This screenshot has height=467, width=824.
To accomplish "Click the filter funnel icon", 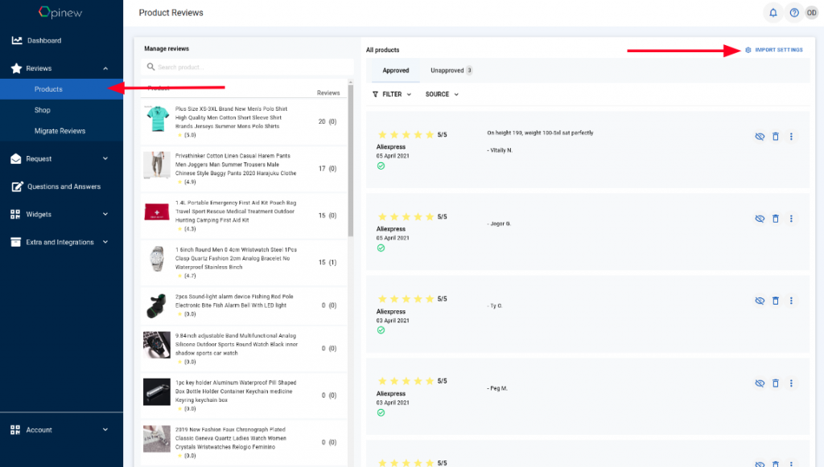I will [x=375, y=95].
